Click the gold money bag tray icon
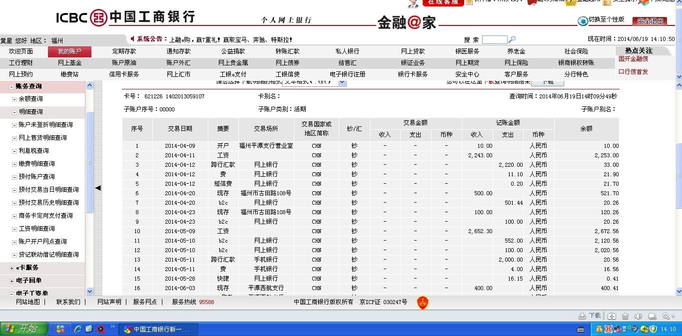 [x=599, y=329]
